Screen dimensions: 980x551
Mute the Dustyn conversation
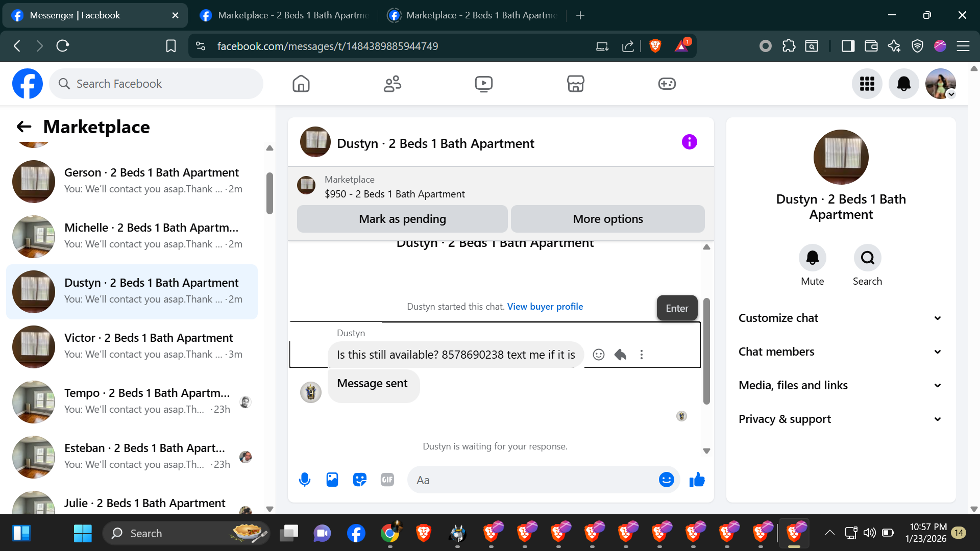click(x=812, y=258)
